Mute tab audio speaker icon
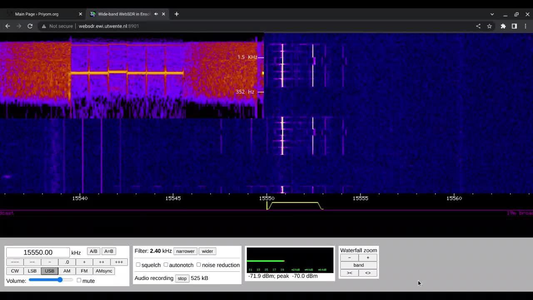Screen dimensions: 533x300 pyautogui.click(x=156, y=14)
